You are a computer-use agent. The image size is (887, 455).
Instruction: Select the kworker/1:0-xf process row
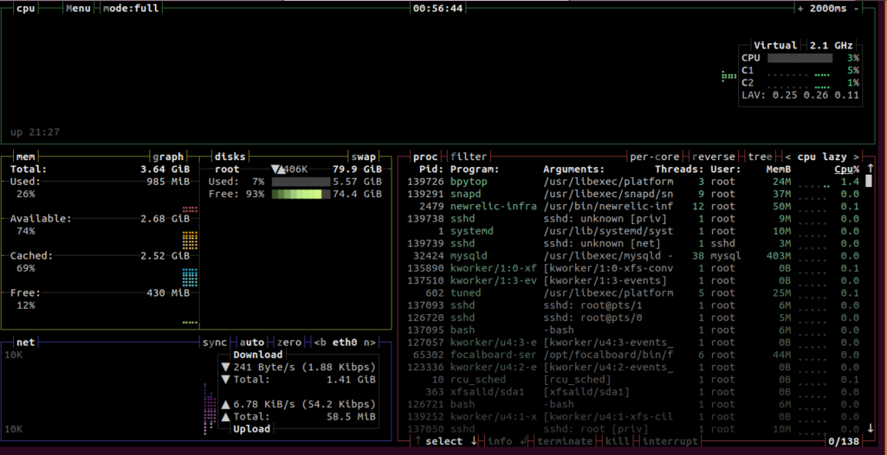pyautogui.click(x=632, y=268)
